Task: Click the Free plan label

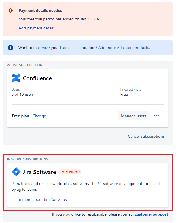Action: pyautogui.click(x=20, y=116)
